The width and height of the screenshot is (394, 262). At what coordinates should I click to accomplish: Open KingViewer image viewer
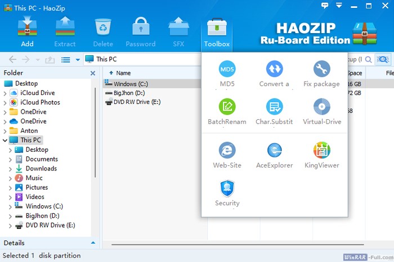click(x=321, y=151)
